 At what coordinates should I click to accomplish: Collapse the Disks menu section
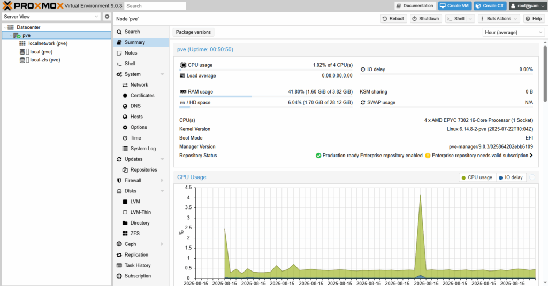[x=162, y=191]
